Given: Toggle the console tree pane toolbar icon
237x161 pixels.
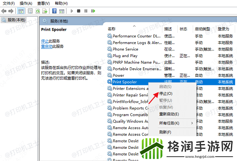Looking at the screenshot, I should point(21,11).
